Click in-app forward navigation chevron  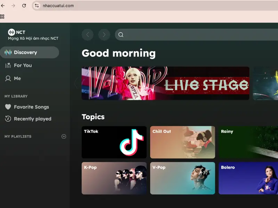104,35
